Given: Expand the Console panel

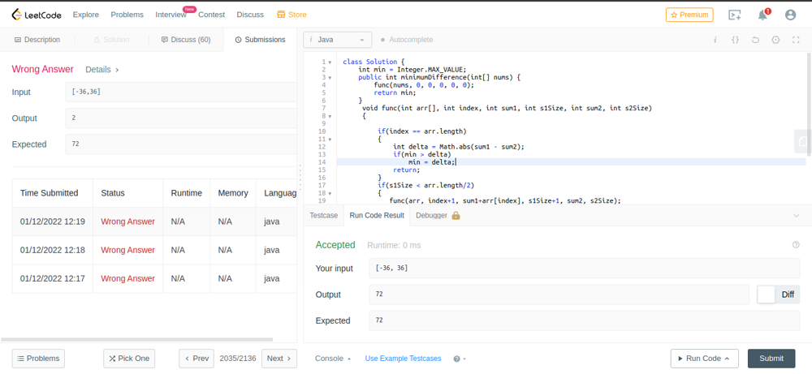Looking at the screenshot, I should tap(333, 359).
